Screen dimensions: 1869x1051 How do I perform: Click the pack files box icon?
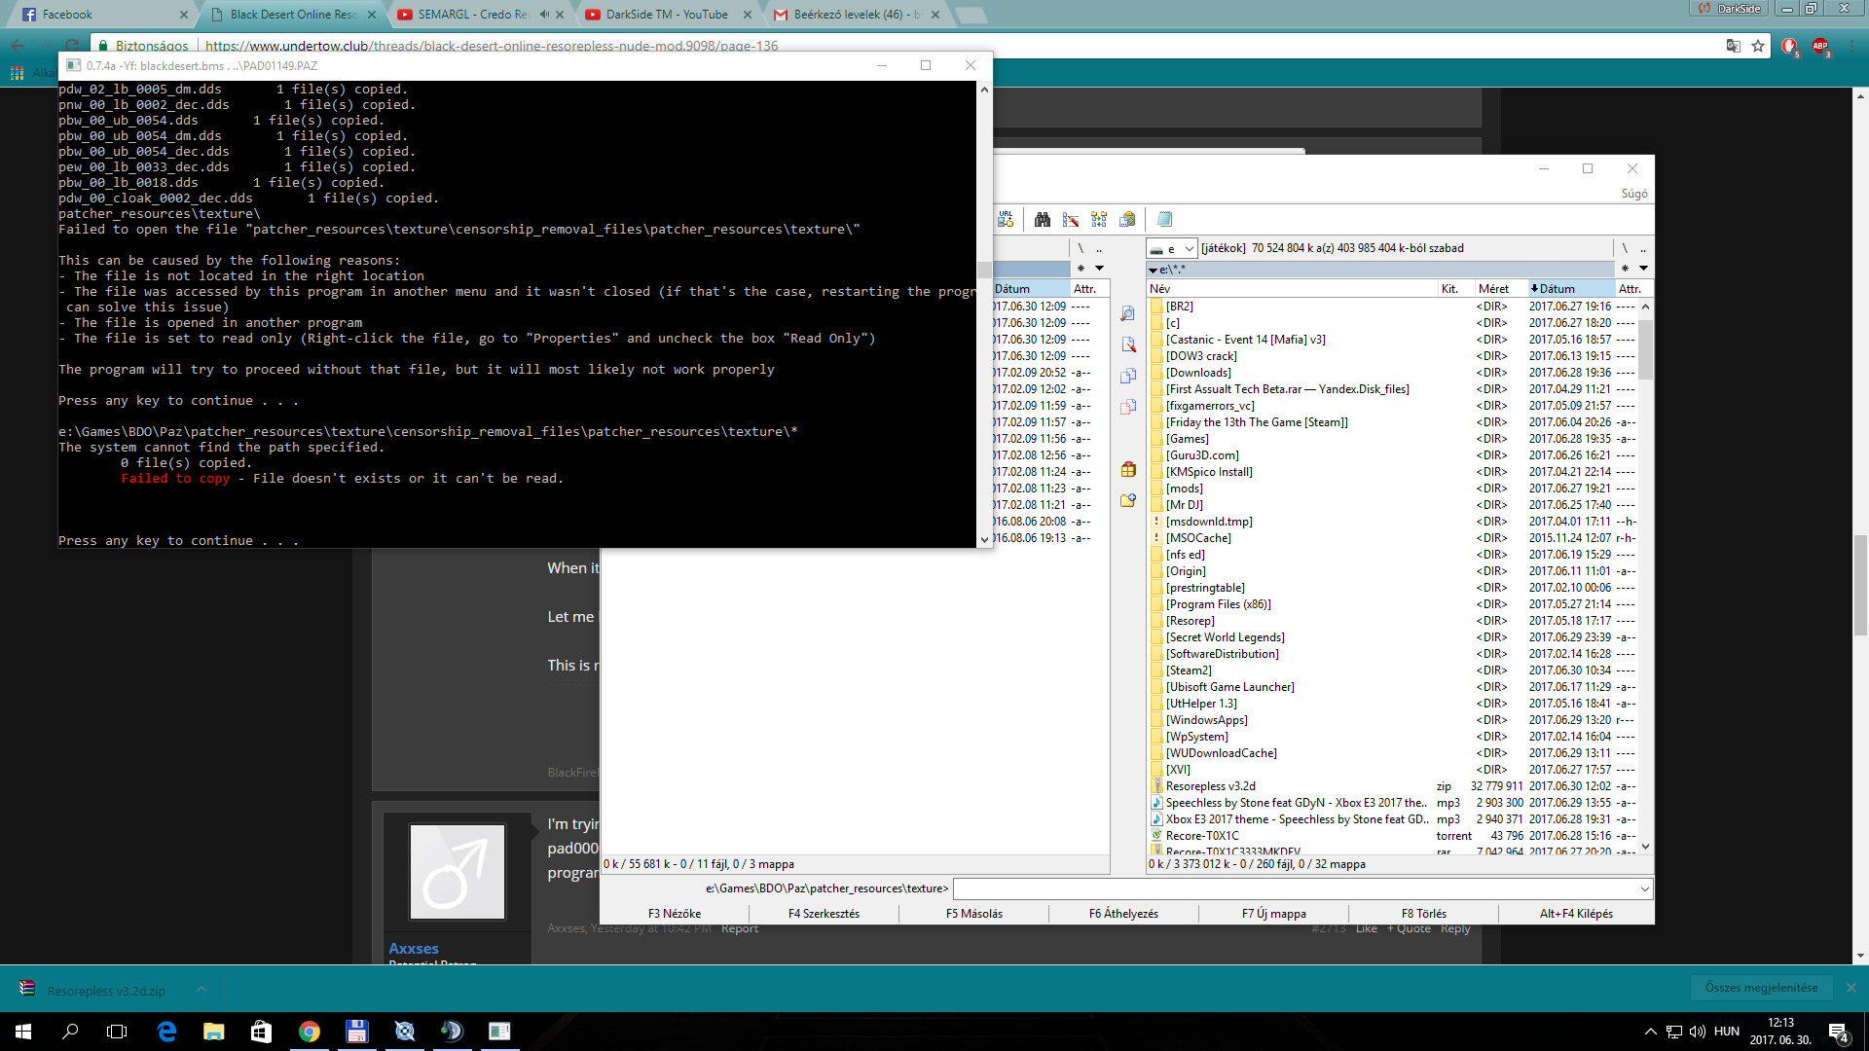(x=1128, y=470)
